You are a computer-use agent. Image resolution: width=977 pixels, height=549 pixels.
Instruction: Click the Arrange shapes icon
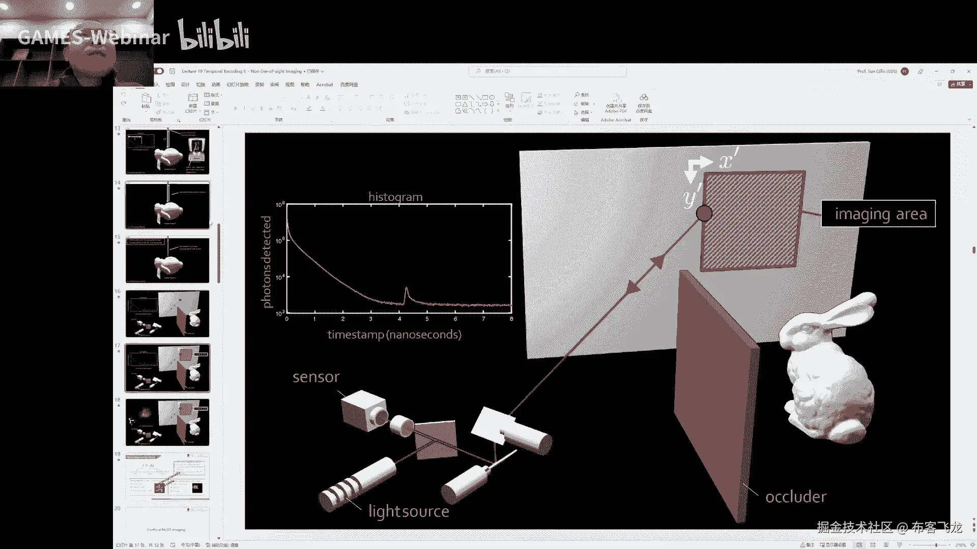tap(509, 98)
